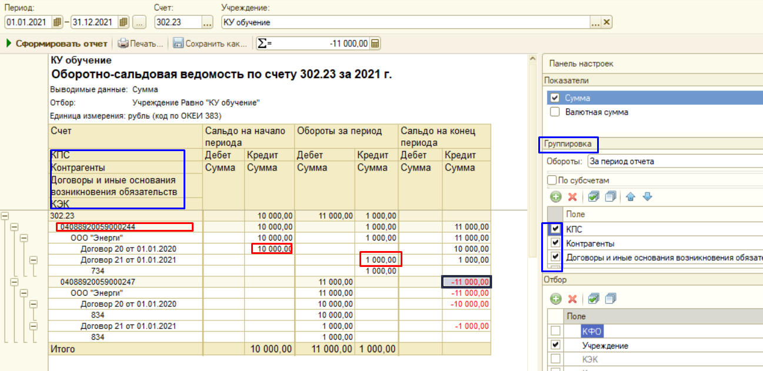Add new grouping field with green plus
This screenshot has width=763, height=371.
[556, 197]
